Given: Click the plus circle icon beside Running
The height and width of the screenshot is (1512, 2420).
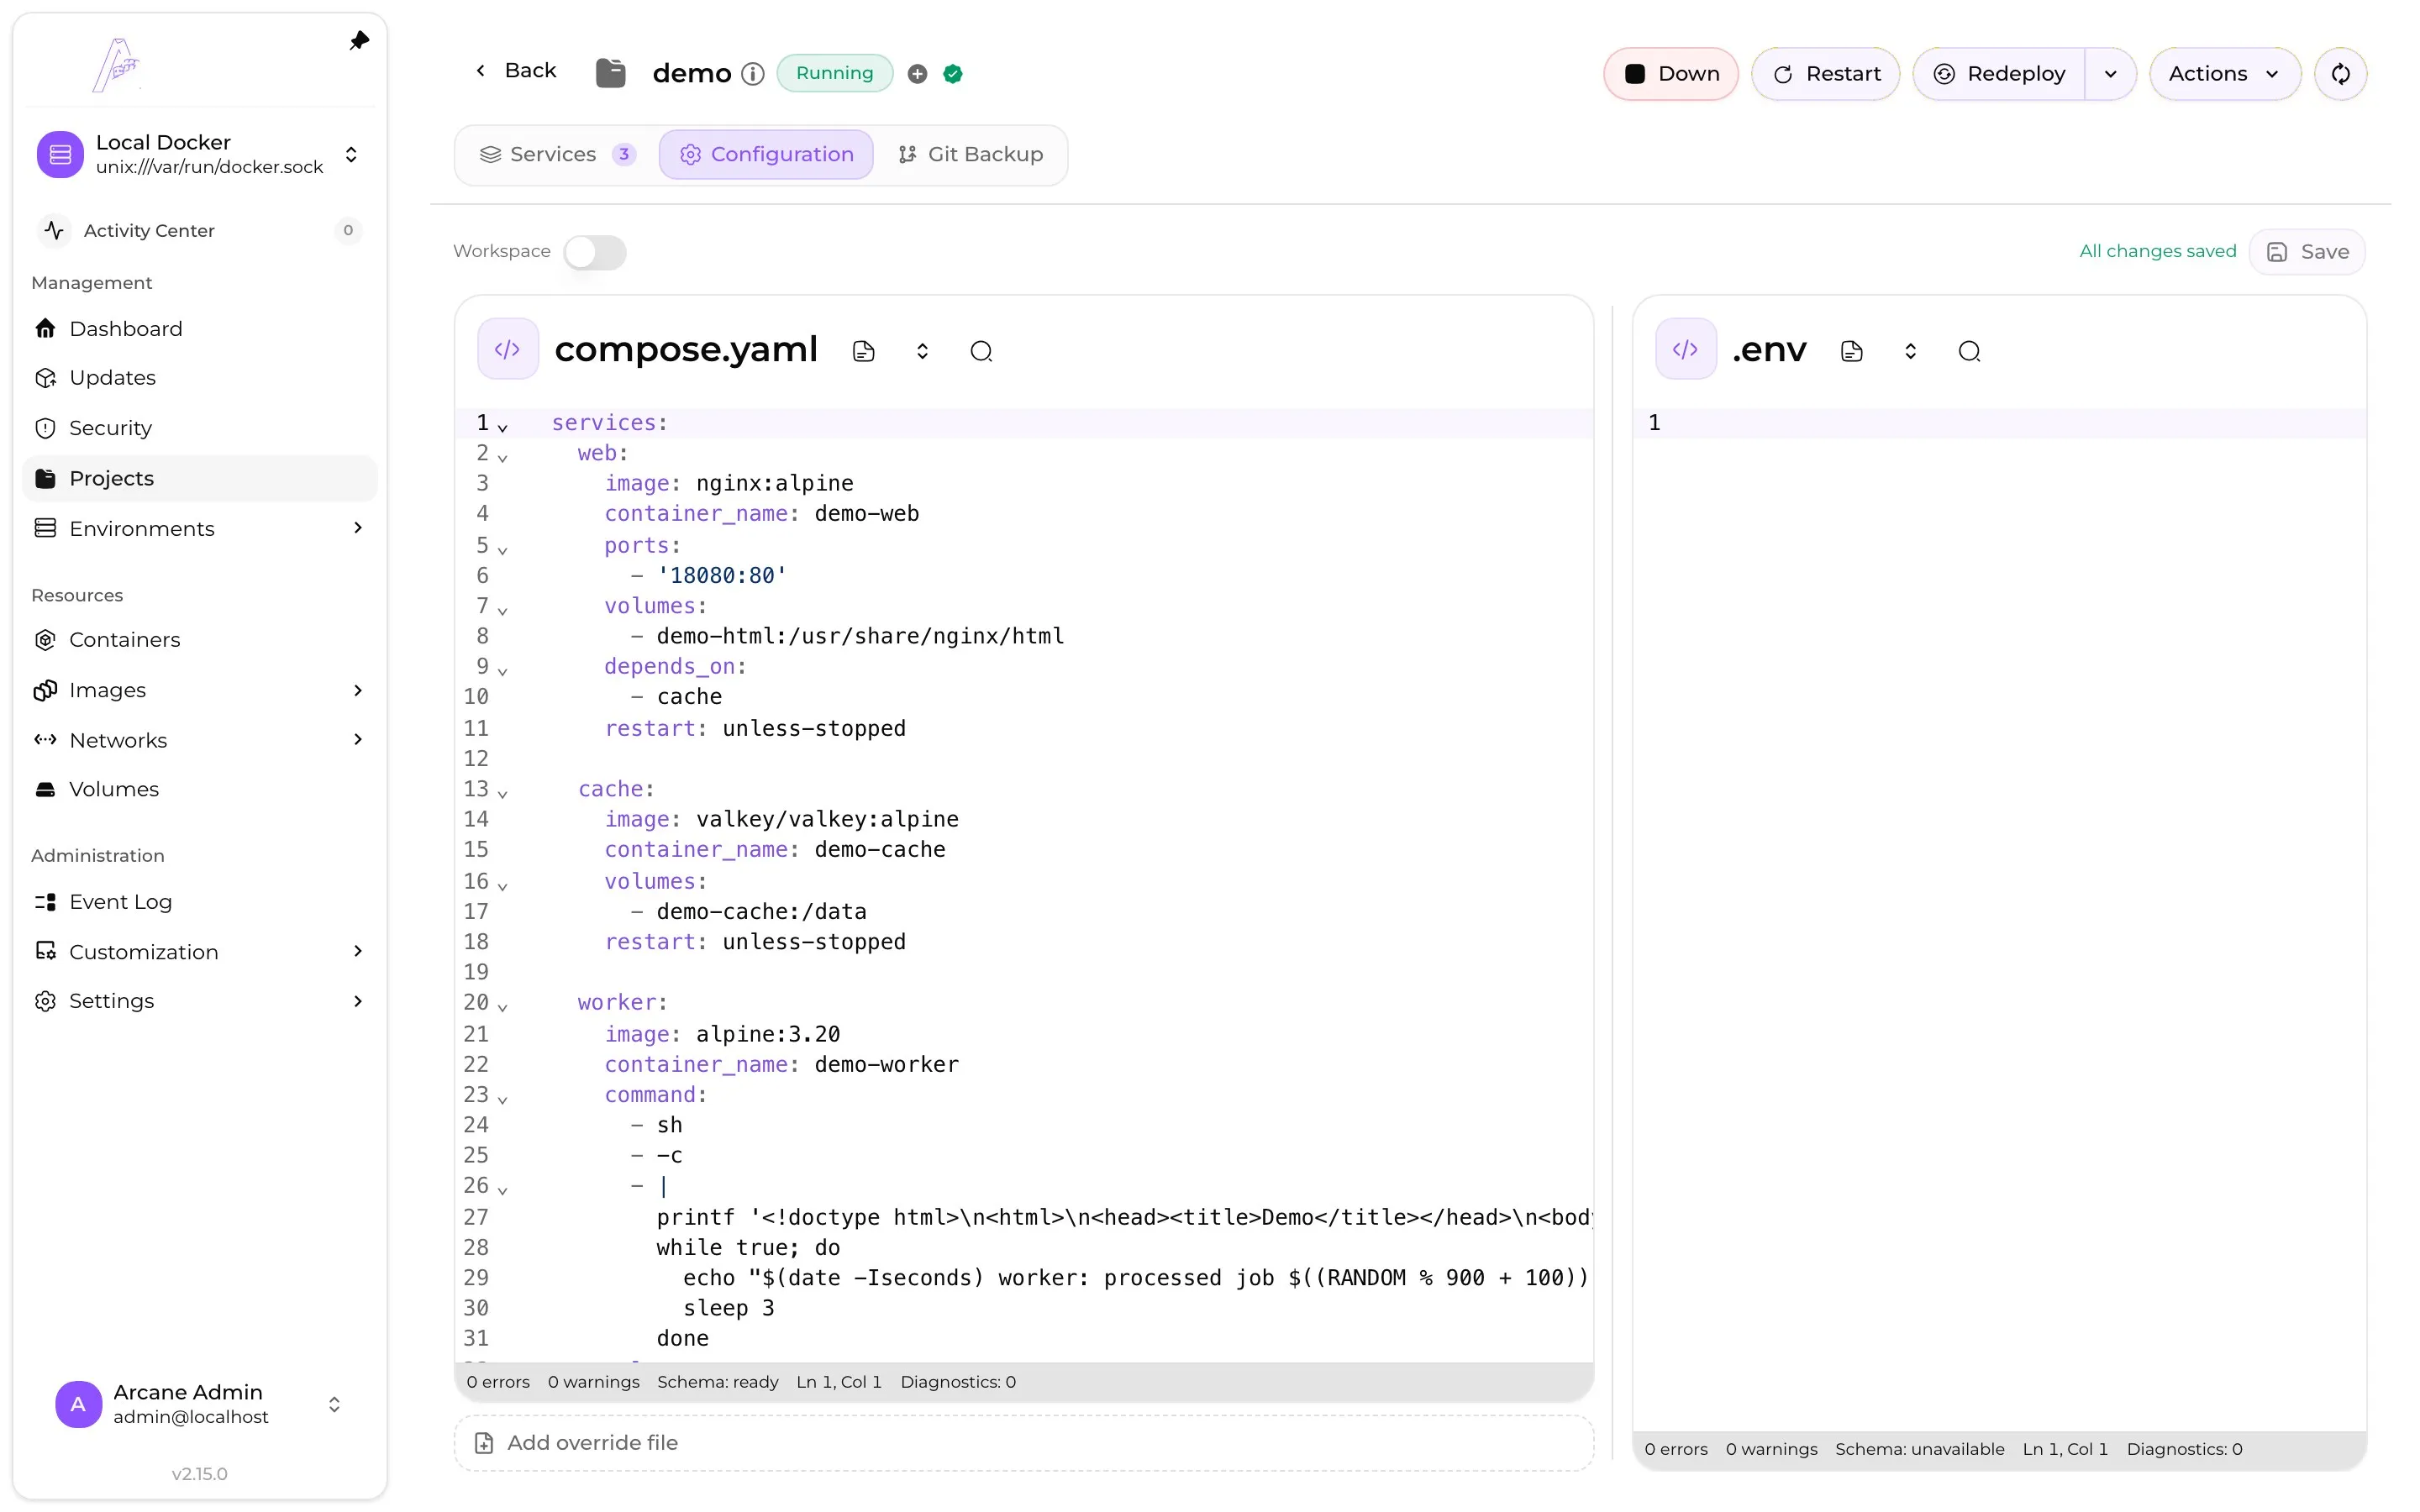Looking at the screenshot, I should (917, 74).
